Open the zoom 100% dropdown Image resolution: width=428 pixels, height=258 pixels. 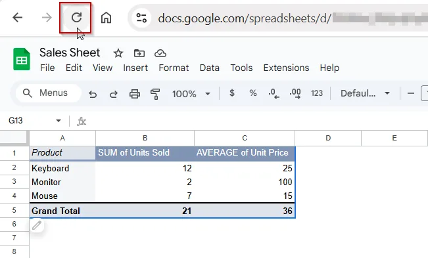[x=191, y=94]
